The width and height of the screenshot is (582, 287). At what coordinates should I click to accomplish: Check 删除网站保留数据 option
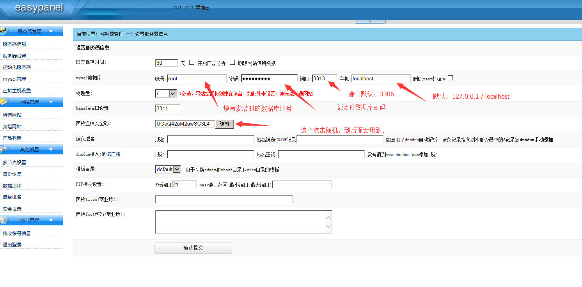(x=232, y=62)
